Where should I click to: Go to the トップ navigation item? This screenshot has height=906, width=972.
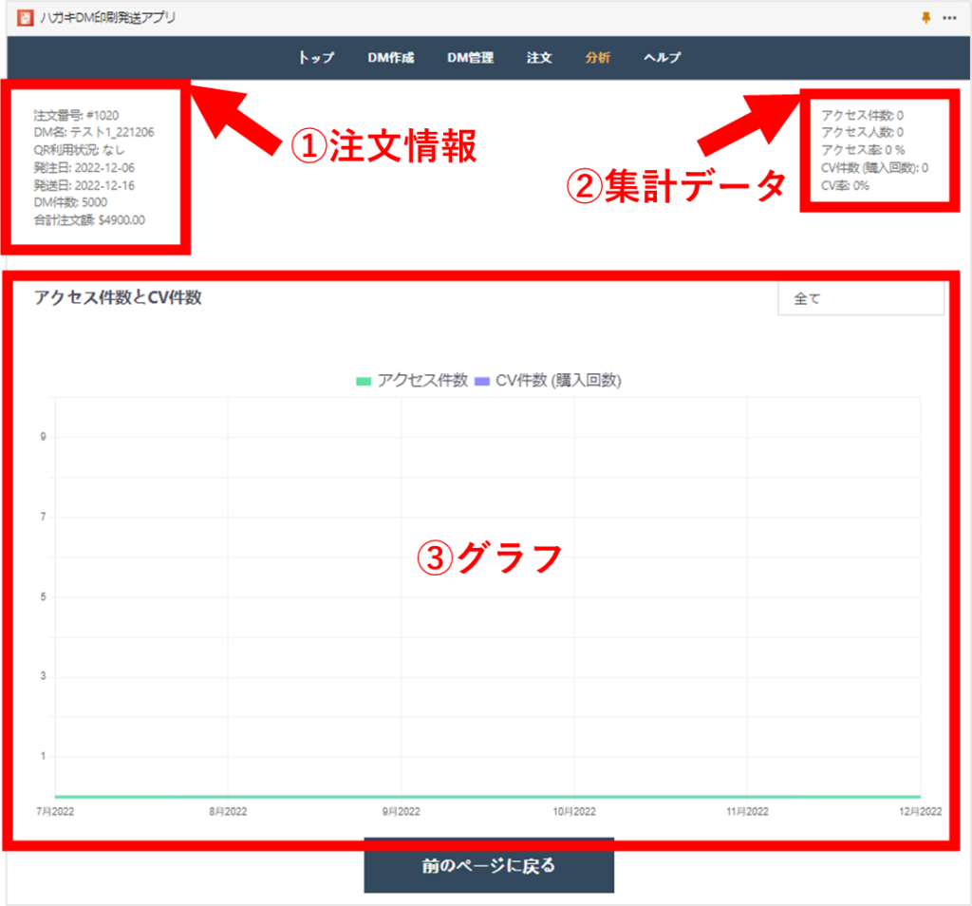click(x=316, y=58)
